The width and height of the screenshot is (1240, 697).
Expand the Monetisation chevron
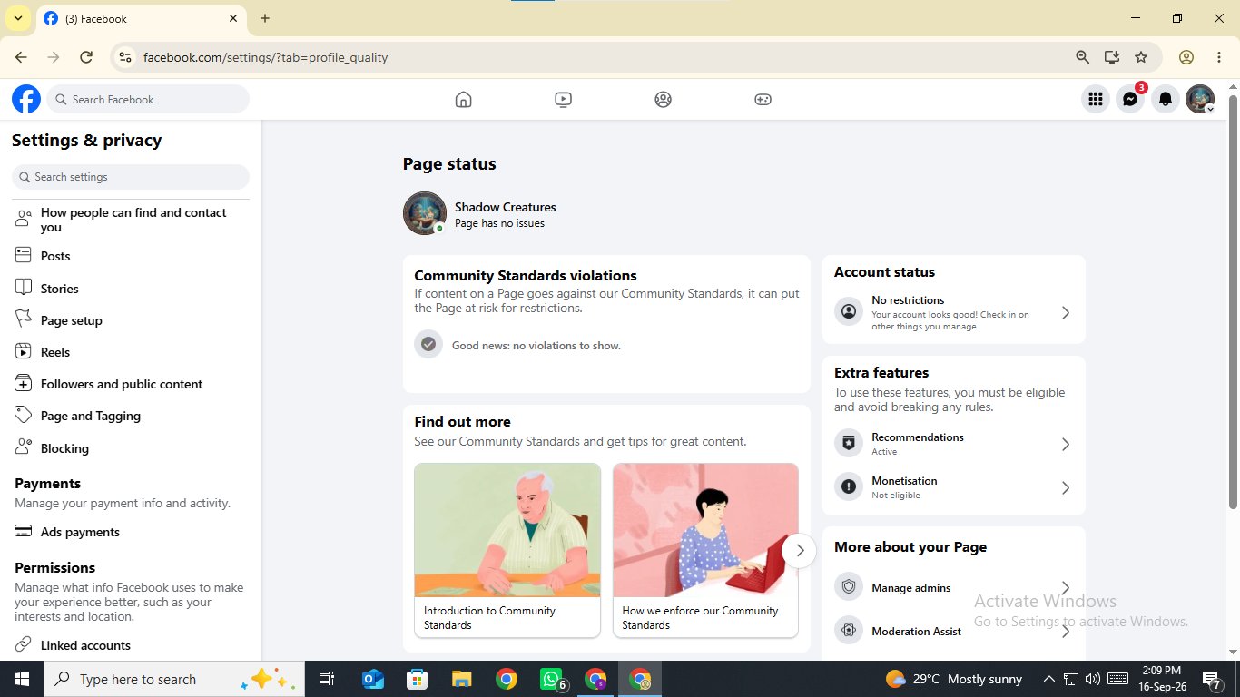click(1066, 487)
